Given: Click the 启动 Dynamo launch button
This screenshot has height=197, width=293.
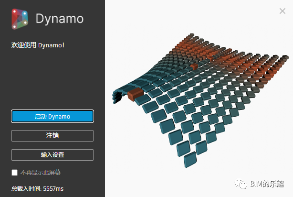Looking at the screenshot, I should click(x=52, y=116).
